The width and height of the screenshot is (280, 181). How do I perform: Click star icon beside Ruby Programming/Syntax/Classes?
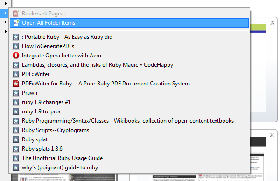(16, 121)
